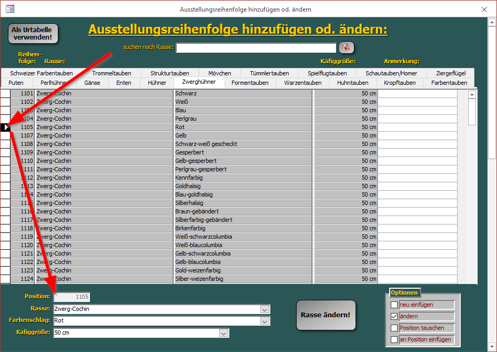Expand the Farbenschlag dropdown
Screen dimensions: 497x352
265,321
